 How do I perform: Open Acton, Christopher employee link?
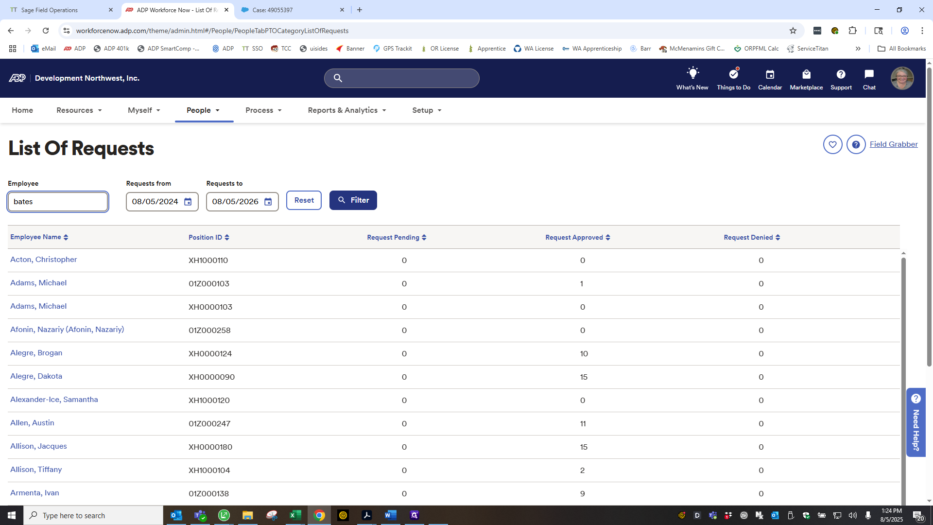44,260
